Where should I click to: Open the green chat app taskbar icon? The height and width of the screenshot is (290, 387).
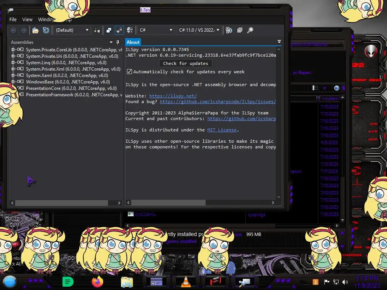(68, 282)
